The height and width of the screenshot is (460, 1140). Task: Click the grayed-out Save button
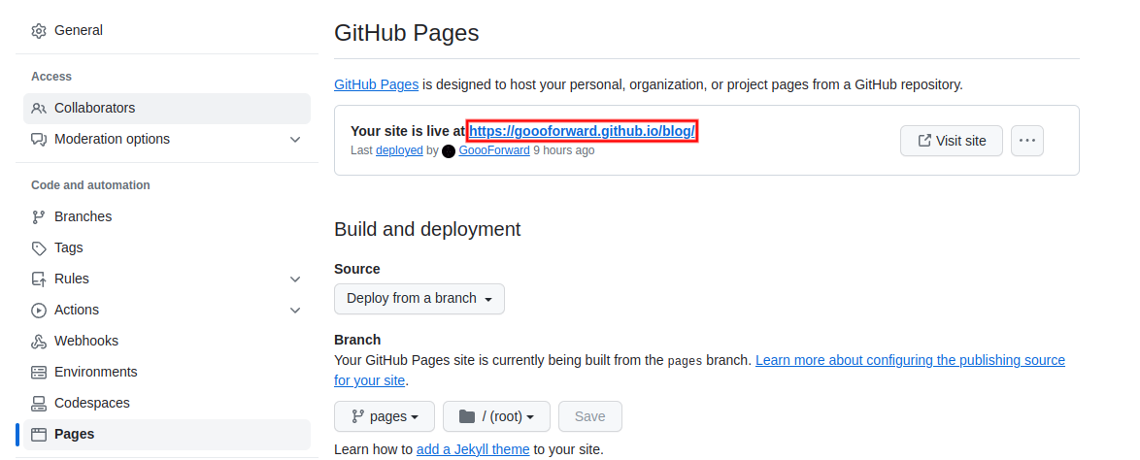point(589,416)
